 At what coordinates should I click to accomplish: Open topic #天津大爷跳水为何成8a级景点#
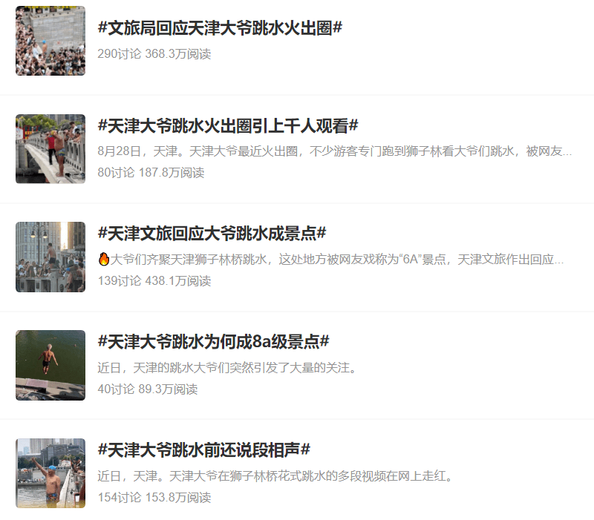[x=213, y=341]
